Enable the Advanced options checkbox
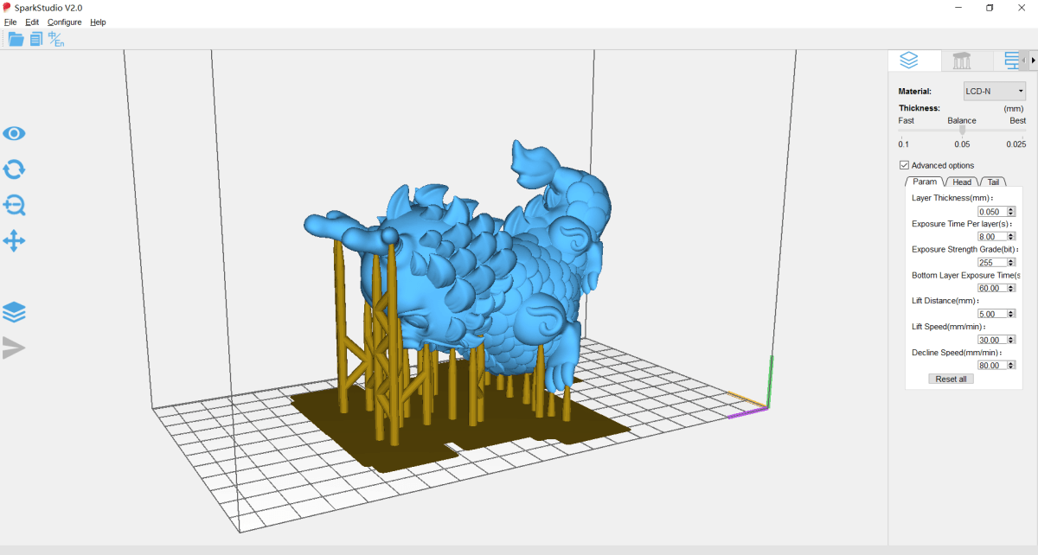 (904, 165)
